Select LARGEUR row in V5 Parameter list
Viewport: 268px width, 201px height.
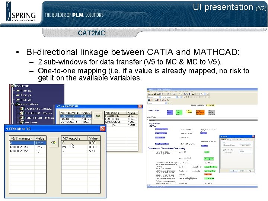coord(76,116)
